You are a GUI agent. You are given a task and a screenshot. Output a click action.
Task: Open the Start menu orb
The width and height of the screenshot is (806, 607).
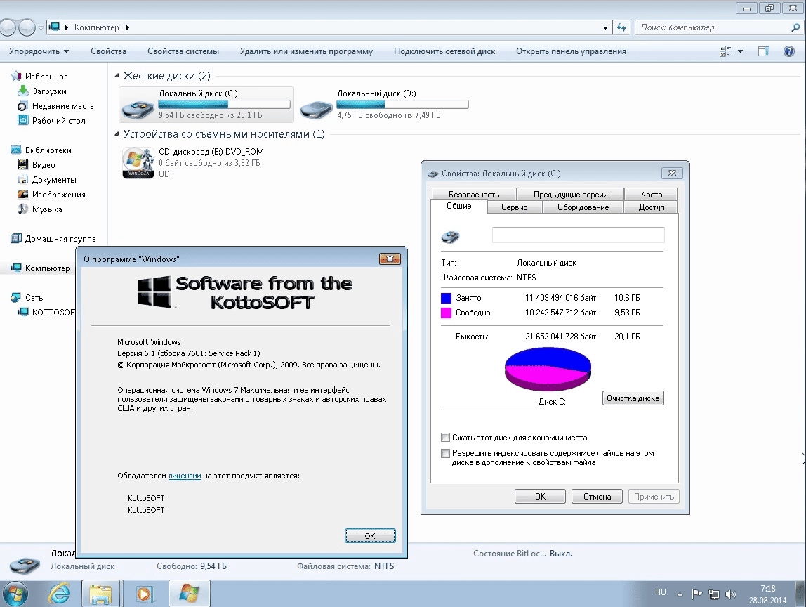(15, 594)
